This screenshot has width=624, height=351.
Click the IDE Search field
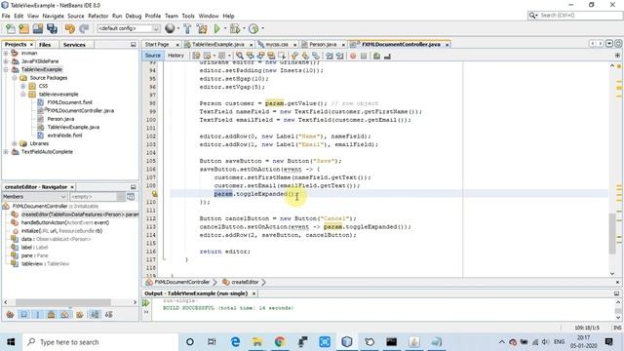pyautogui.click(x=575, y=16)
